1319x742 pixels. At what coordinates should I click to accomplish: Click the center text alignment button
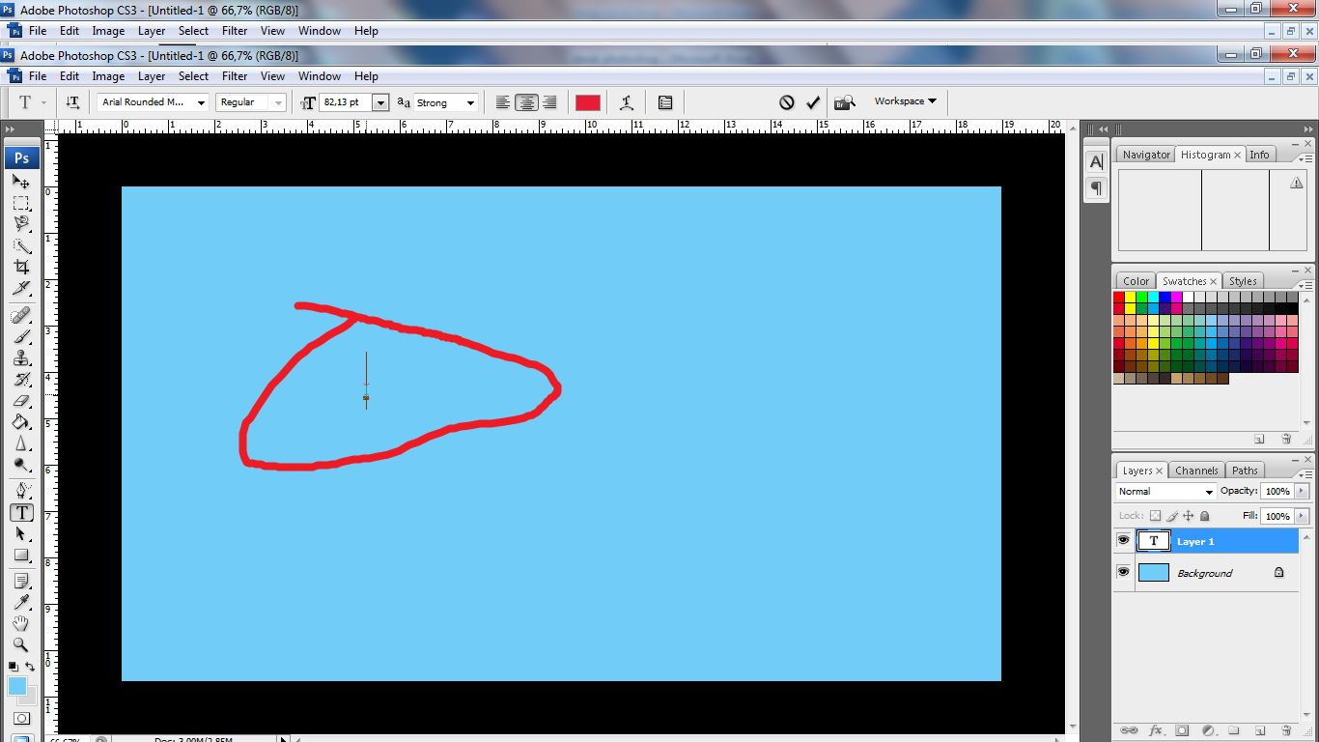coord(526,102)
